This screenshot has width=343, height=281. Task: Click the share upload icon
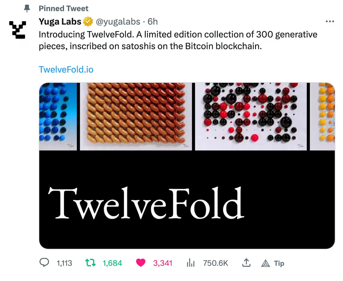pyautogui.click(x=246, y=263)
